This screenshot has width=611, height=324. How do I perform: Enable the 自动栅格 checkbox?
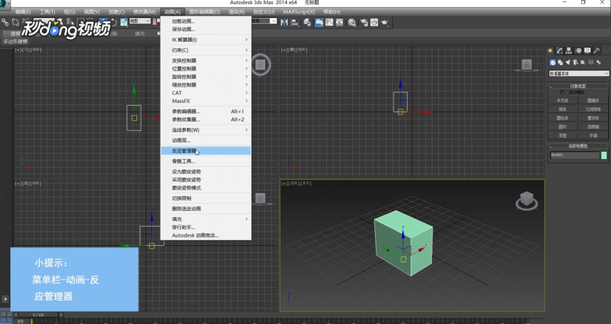pyautogui.click(x=562, y=92)
